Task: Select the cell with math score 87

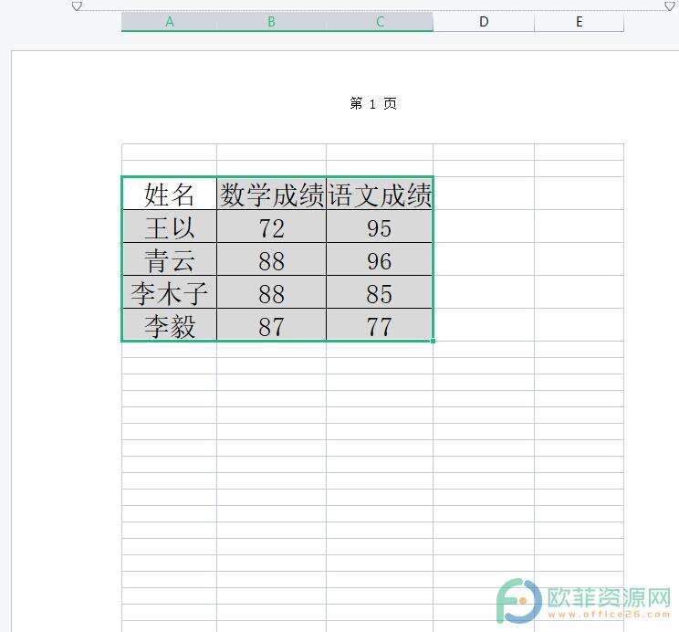Action: (x=272, y=325)
